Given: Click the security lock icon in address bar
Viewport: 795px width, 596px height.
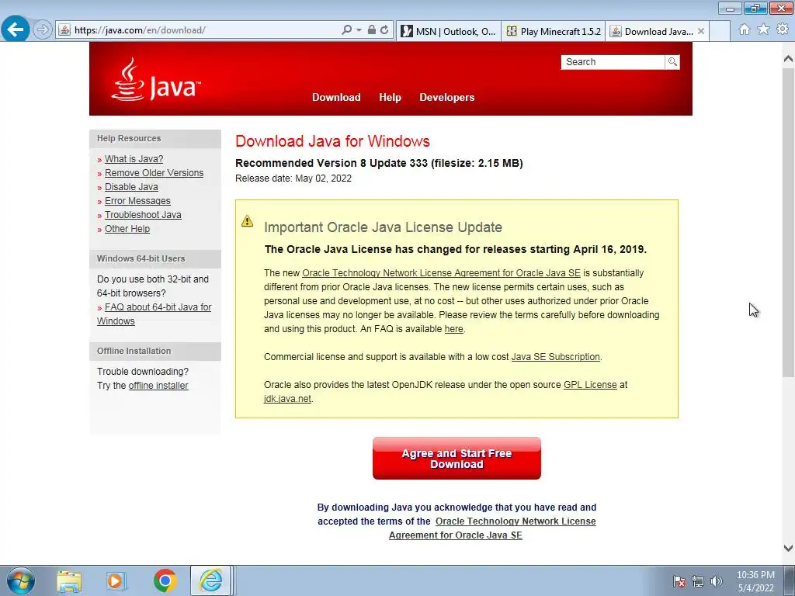Looking at the screenshot, I should 372,30.
